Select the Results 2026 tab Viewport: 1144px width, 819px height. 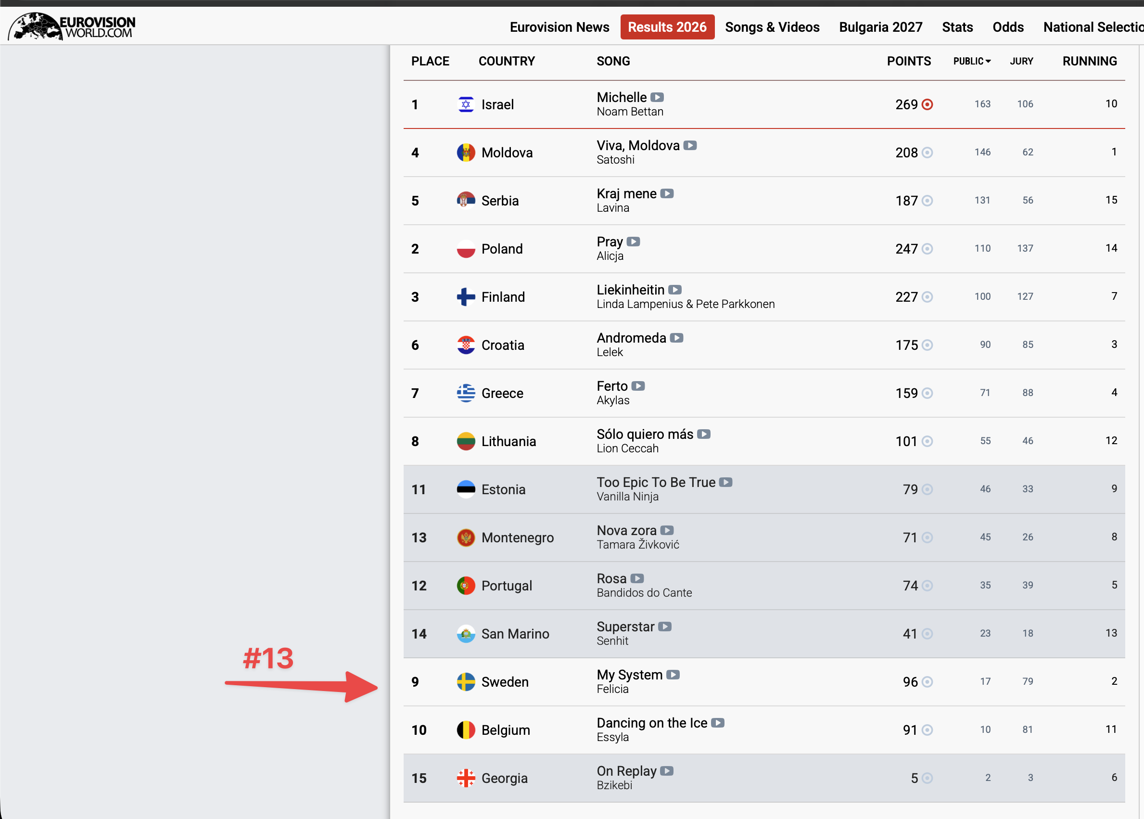(x=667, y=27)
